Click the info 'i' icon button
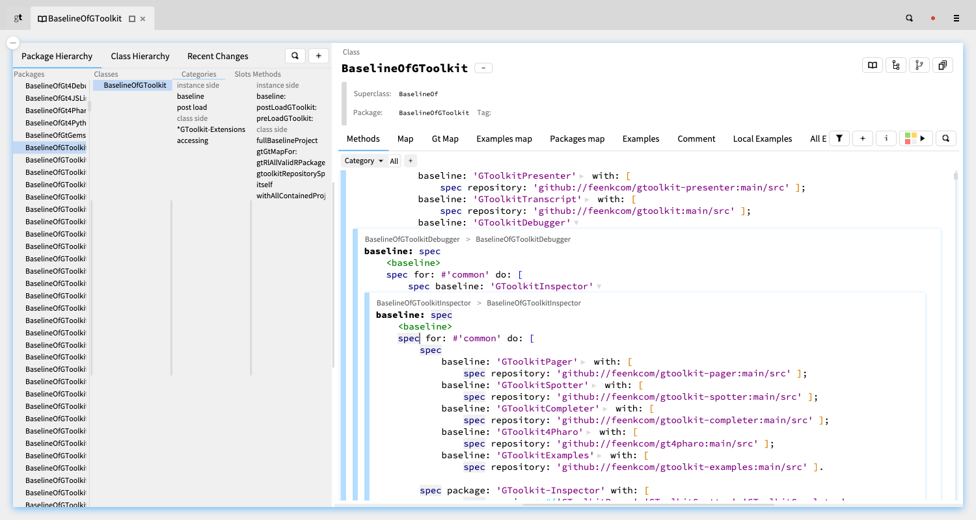The height and width of the screenshot is (520, 976). point(886,138)
